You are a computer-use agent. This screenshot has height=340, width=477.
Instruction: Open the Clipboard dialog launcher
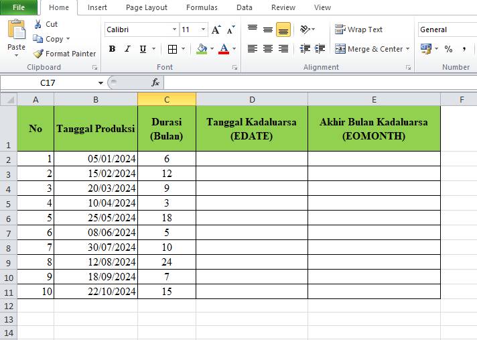click(x=95, y=67)
